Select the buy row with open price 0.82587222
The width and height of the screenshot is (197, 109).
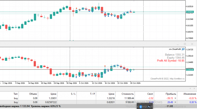point(98,102)
